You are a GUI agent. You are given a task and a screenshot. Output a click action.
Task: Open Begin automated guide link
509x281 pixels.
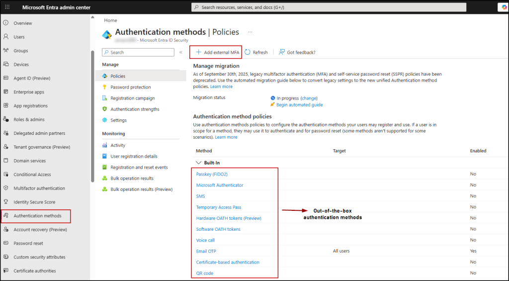[x=299, y=105]
